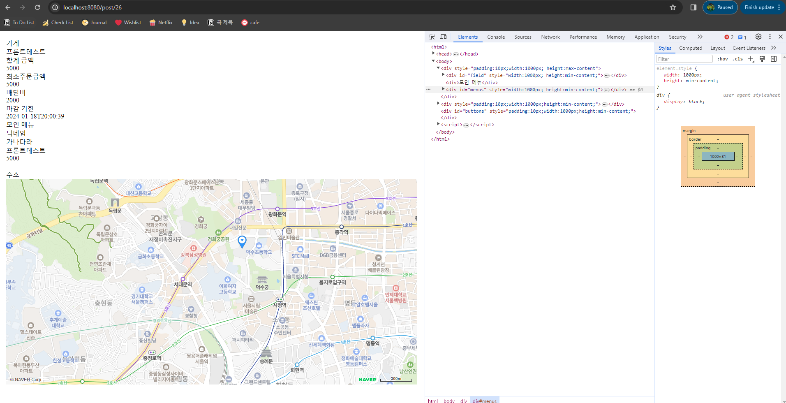The width and height of the screenshot is (786, 403).
Task: Open DevTools three-dot customize menu
Action: (x=770, y=37)
